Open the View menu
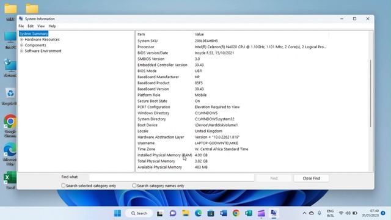Viewport: 391px width, 220px height. (x=41, y=26)
